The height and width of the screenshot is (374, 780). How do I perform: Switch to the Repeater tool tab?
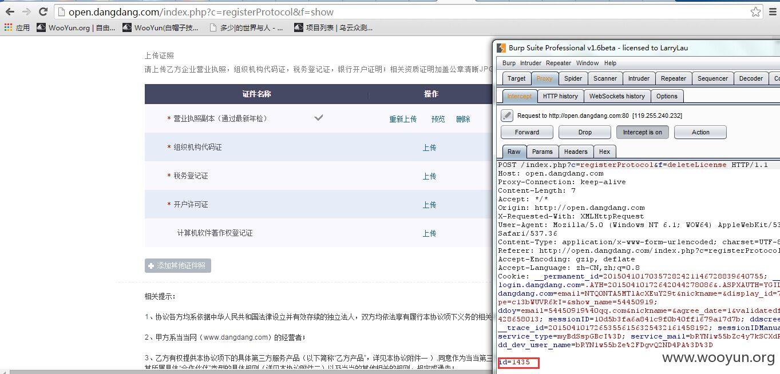point(674,78)
